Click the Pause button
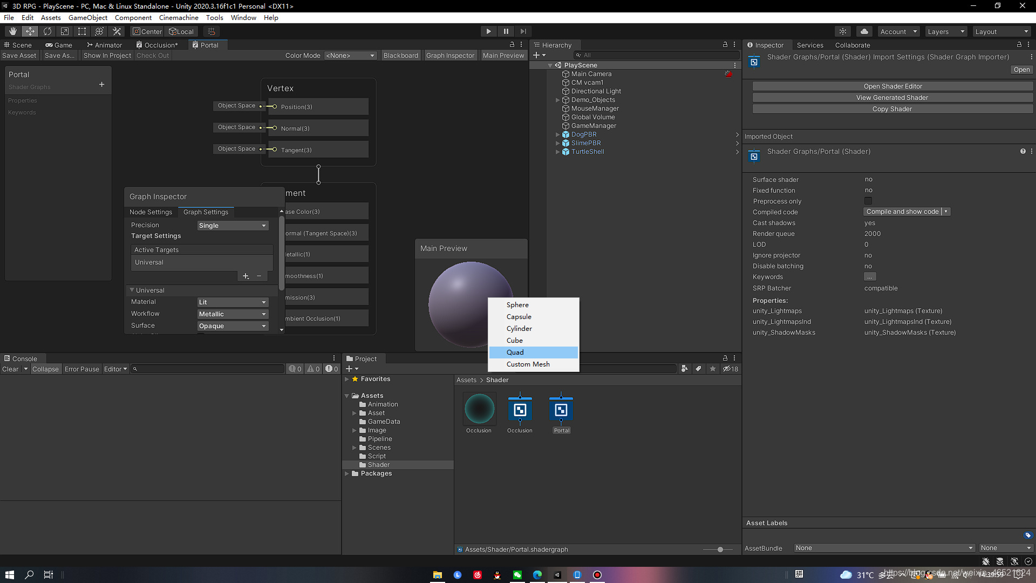Image resolution: width=1036 pixels, height=583 pixels. tap(506, 31)
